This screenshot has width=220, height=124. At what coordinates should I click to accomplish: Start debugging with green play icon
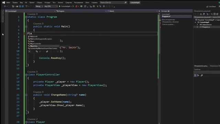point(59,6)
